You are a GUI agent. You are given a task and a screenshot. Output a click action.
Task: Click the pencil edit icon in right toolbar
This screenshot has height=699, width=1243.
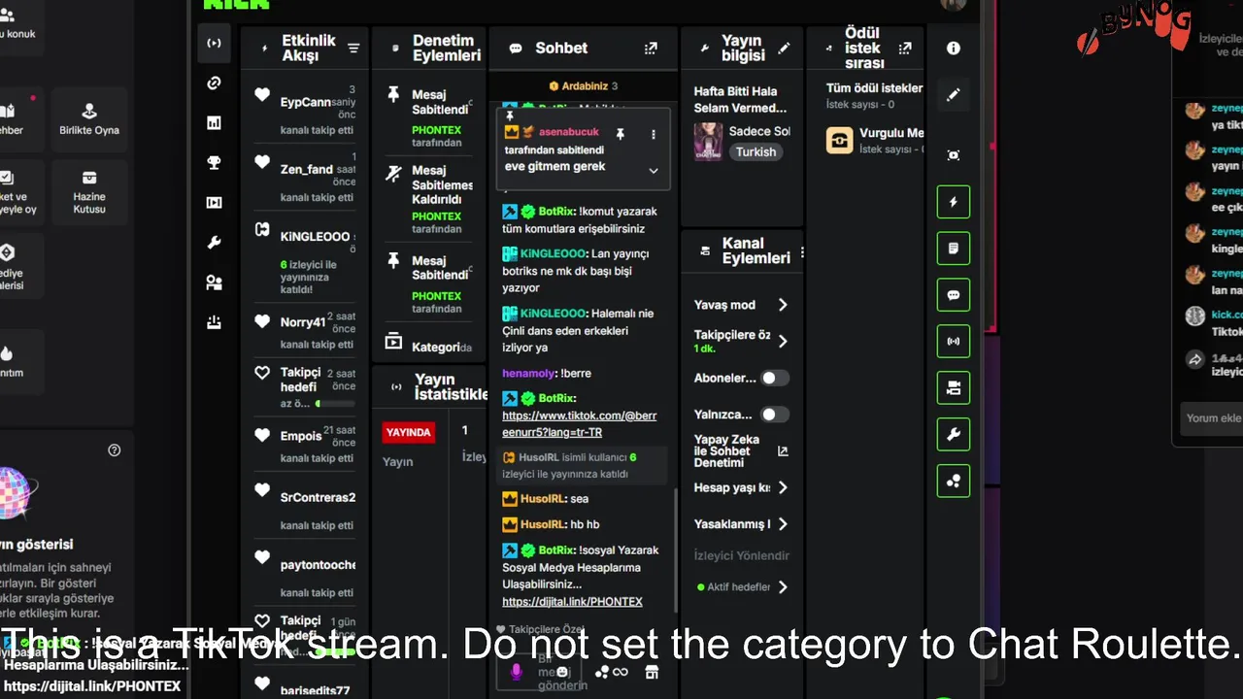(x=954, y=95)
